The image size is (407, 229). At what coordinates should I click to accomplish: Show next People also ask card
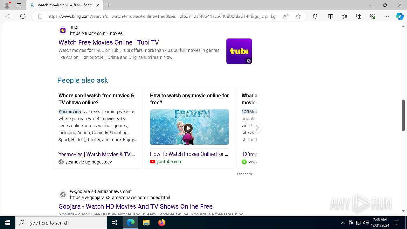(x=257, y=128)
